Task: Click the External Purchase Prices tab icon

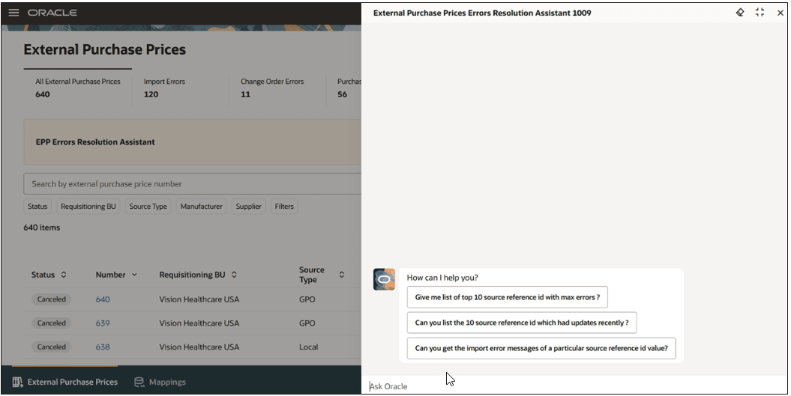Action: [x=17, y=383]
